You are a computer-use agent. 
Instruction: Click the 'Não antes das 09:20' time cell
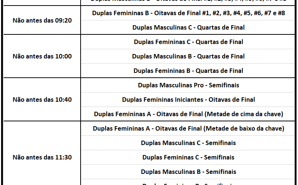pos(42,20)
